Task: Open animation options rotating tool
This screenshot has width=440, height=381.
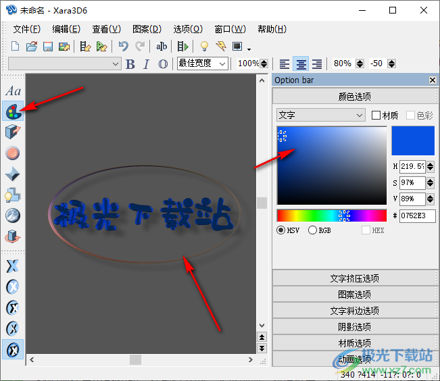Action: click(x=13, y=236)
